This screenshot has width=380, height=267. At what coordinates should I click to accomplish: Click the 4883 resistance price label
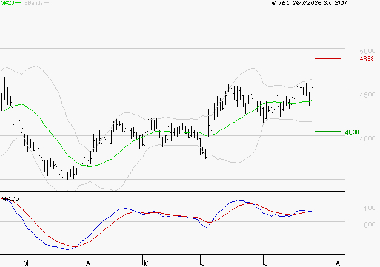(367, 59)
